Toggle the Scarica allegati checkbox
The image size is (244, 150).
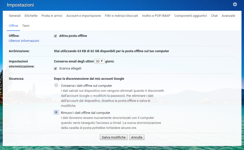55,68
